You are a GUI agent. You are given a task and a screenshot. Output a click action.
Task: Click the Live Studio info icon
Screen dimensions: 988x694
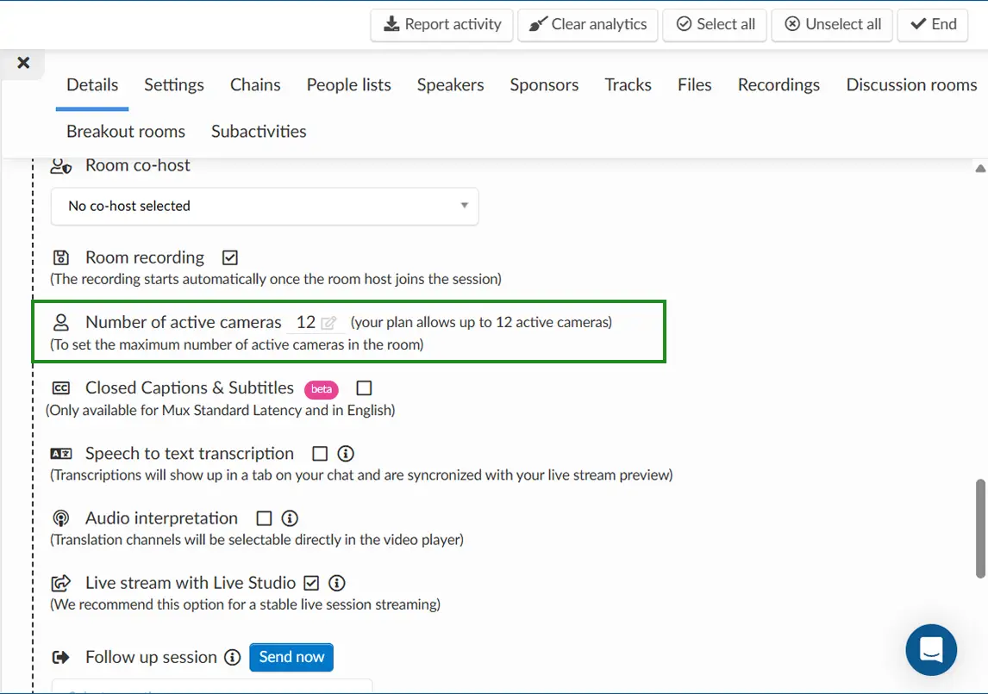[337, 583]
